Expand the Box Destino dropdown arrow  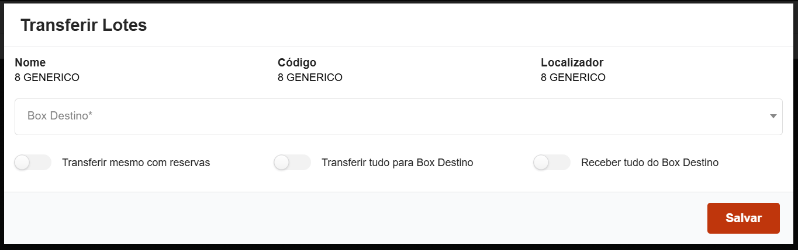point(773,117)
